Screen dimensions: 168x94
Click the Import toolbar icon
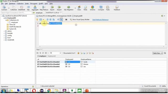pos(59,8)
